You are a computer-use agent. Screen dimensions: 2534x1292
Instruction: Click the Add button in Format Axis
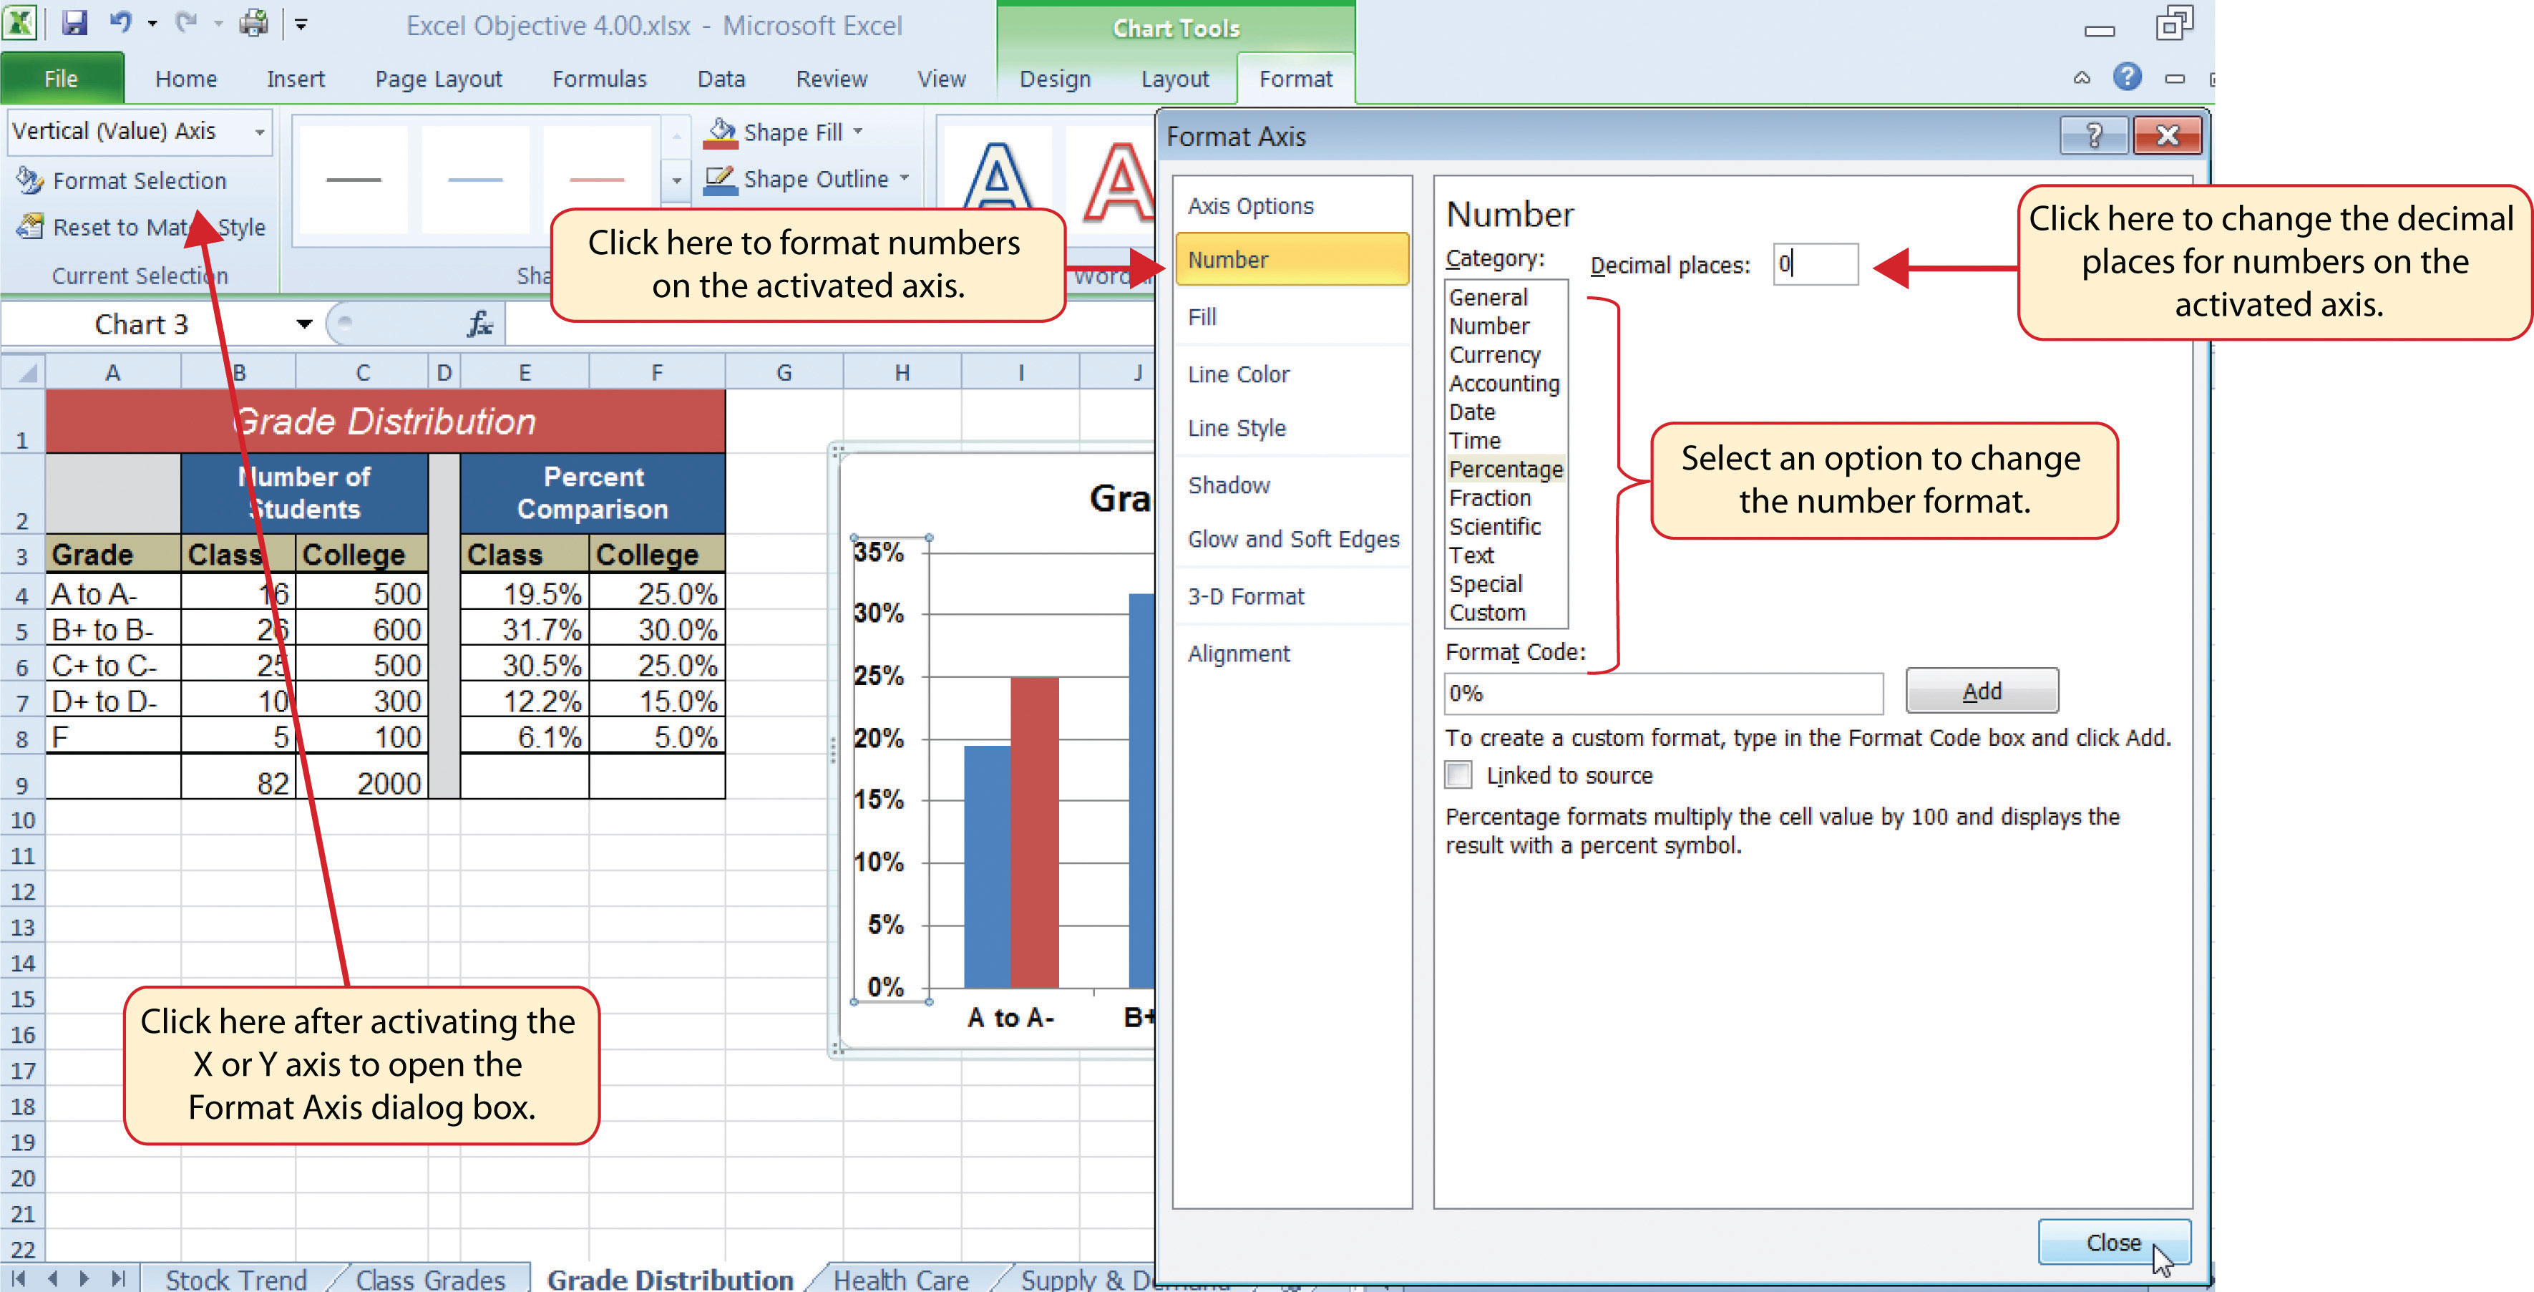pyautogui.click(x=1977, y=691)
